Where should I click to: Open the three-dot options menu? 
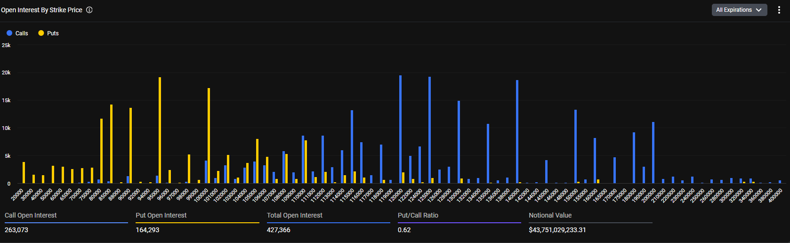click(x=779, y=10)
